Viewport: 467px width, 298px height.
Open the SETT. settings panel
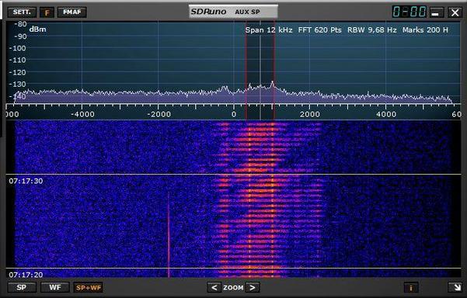tap(22, 12)
